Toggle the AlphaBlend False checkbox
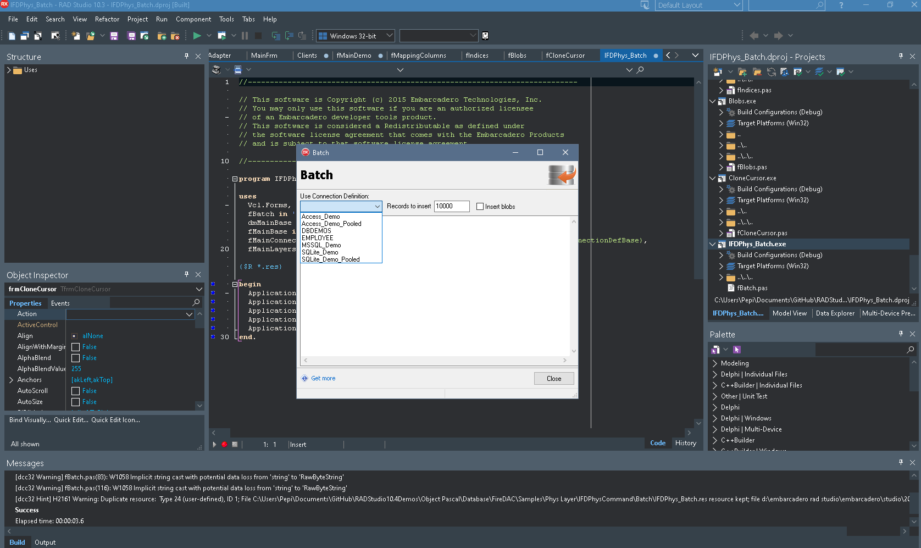 click(76, 358)
